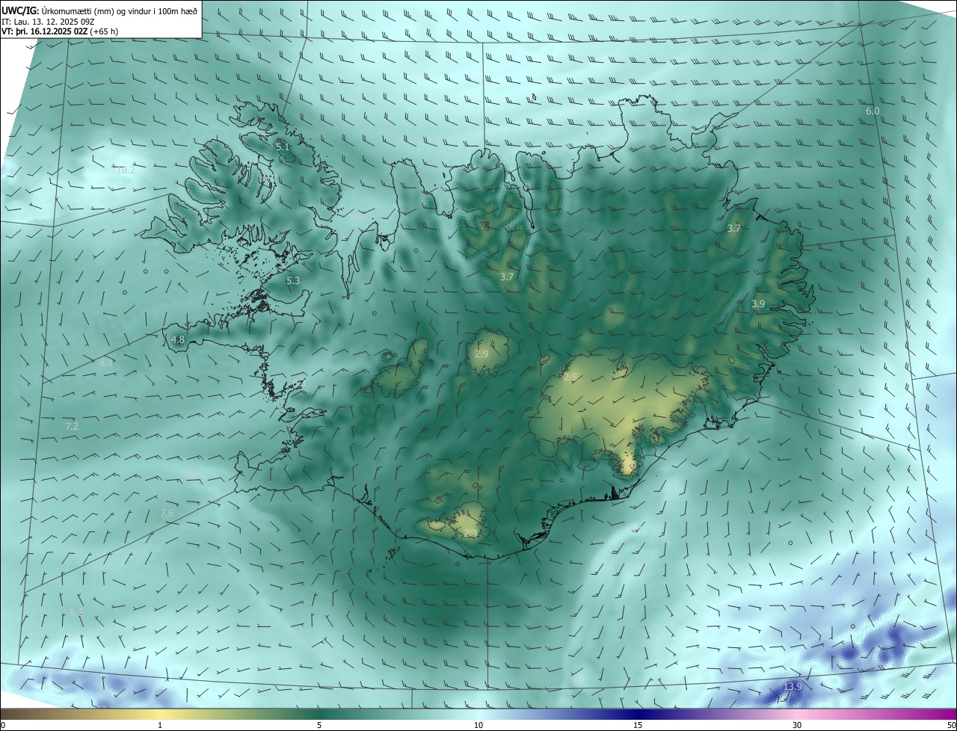The image size is (957, 731).
Task: Click the 30 tick label on the color scale
Action: (x=797, y=725)
